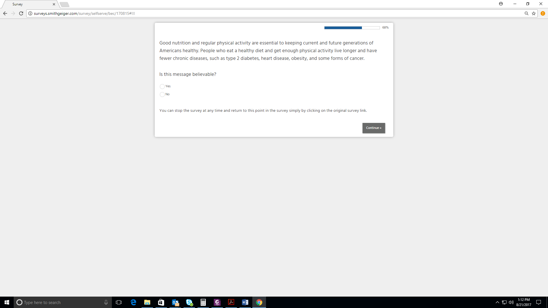Open Outlook from the taskbar
This screenshot has height=308, width=548.
[175, 302]
